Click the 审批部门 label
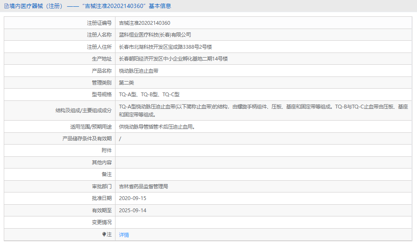 pyautogui.click(x=102, y=187)
